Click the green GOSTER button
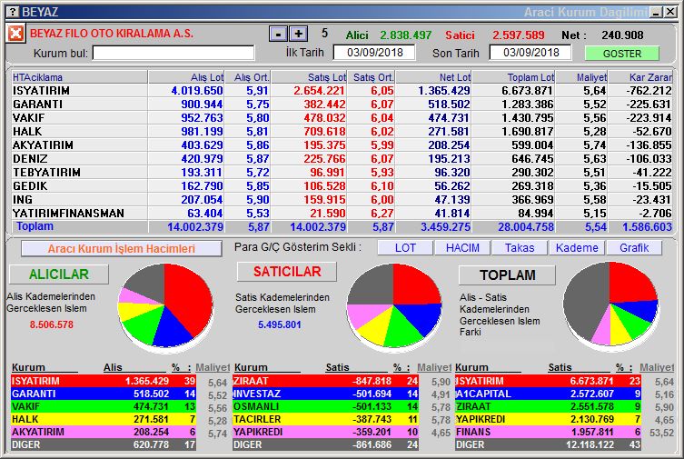 (621, 54)
